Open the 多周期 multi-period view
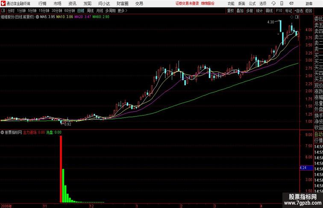 (110, 11)
